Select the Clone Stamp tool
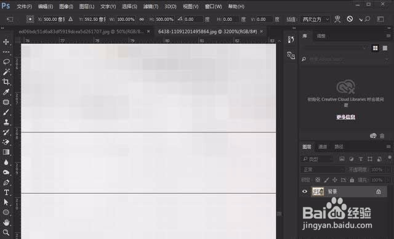 click(x=6, y=122)
